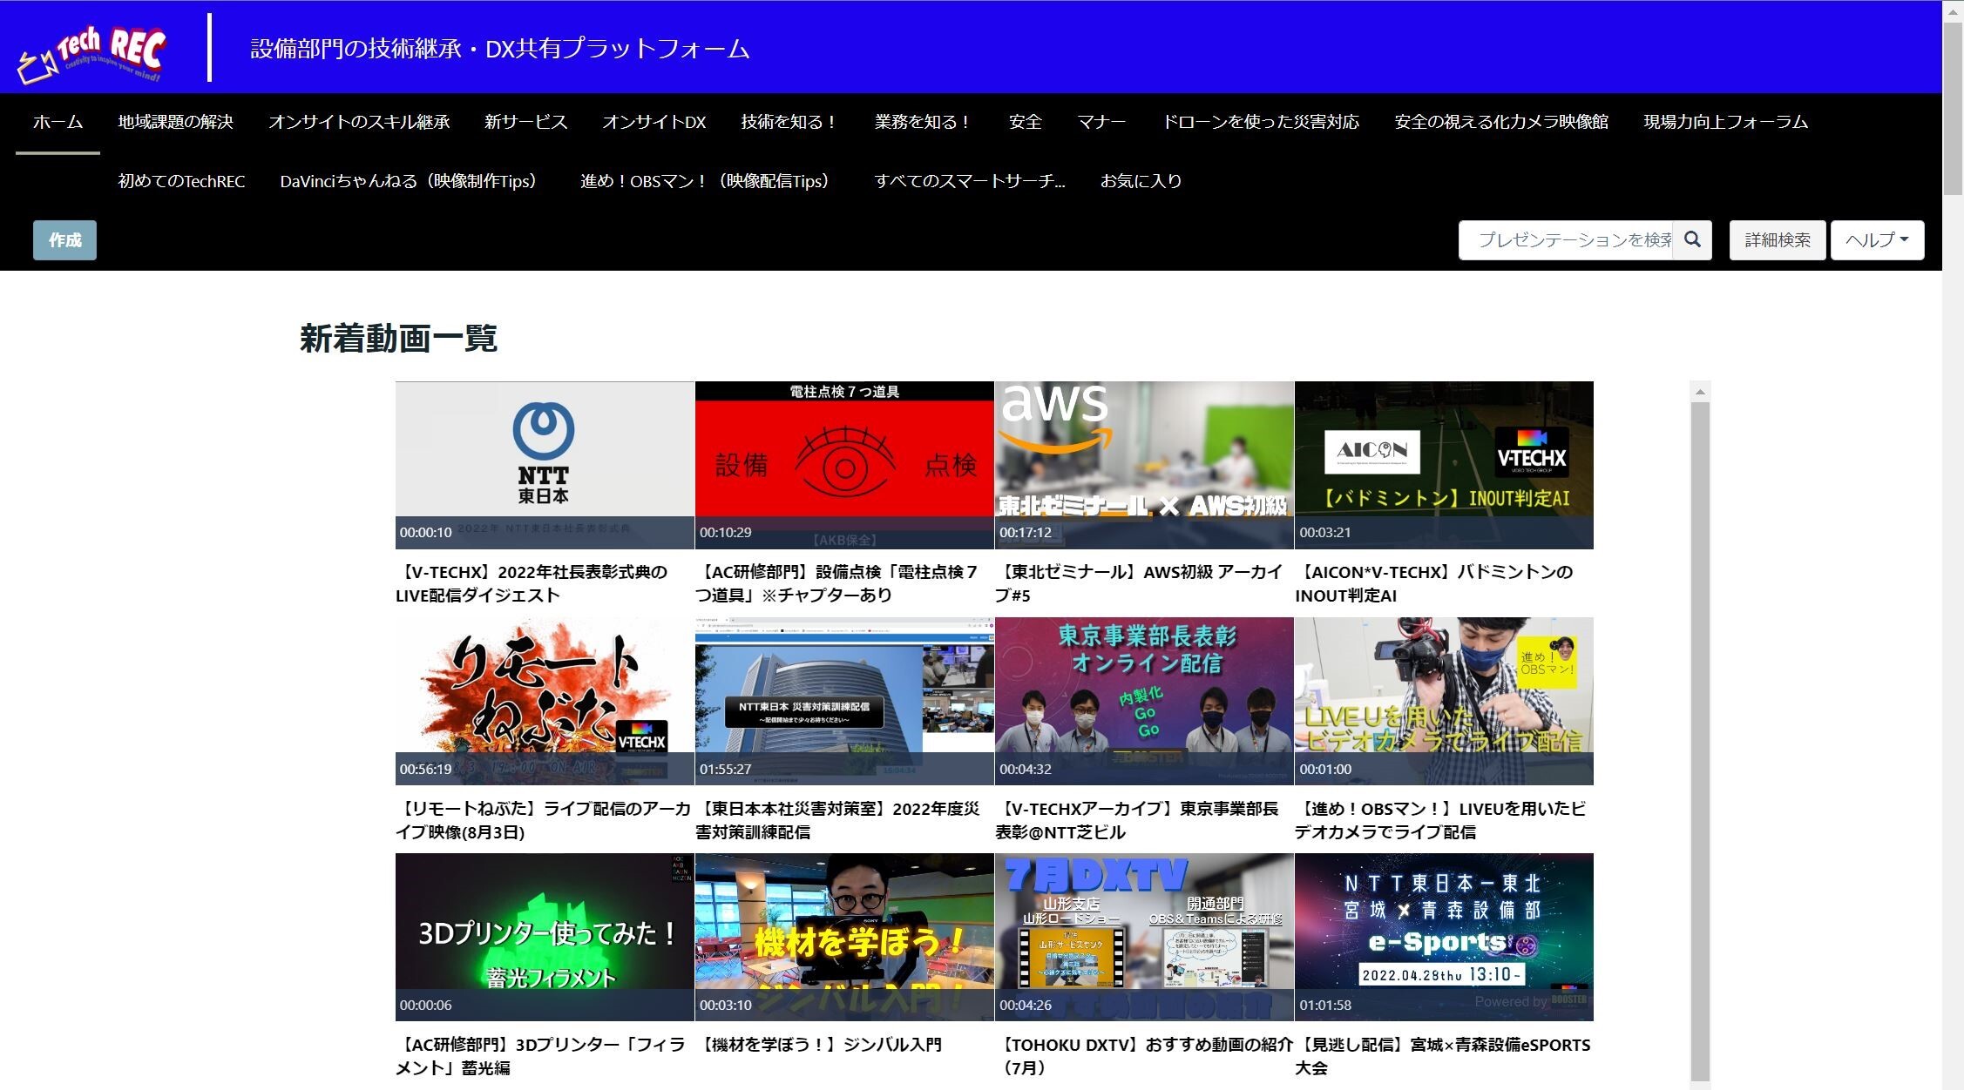Viewport: 1964px width, 1090px height.
Task: Click the ジンバル入門 video title link
Action: pyautogui.click(x=821, y=1045)
